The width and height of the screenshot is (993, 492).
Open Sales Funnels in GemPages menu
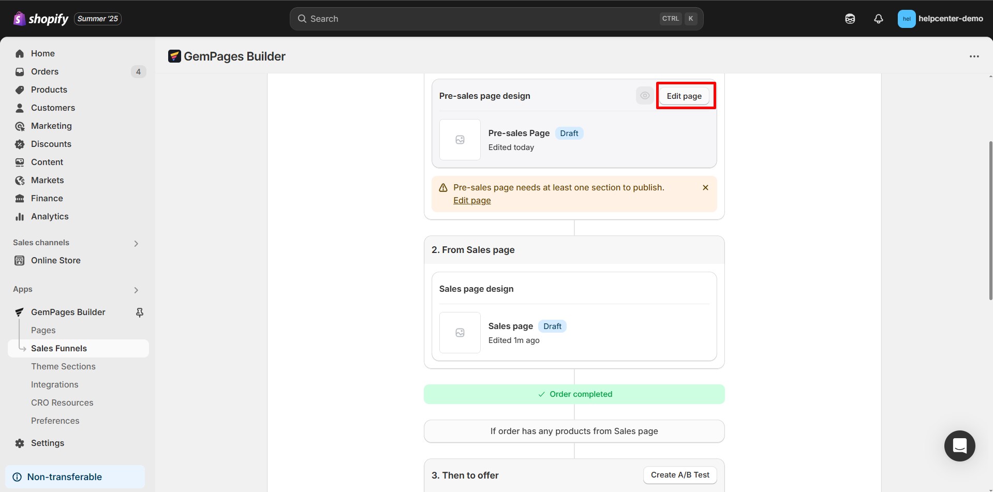[x=59, y=348]
